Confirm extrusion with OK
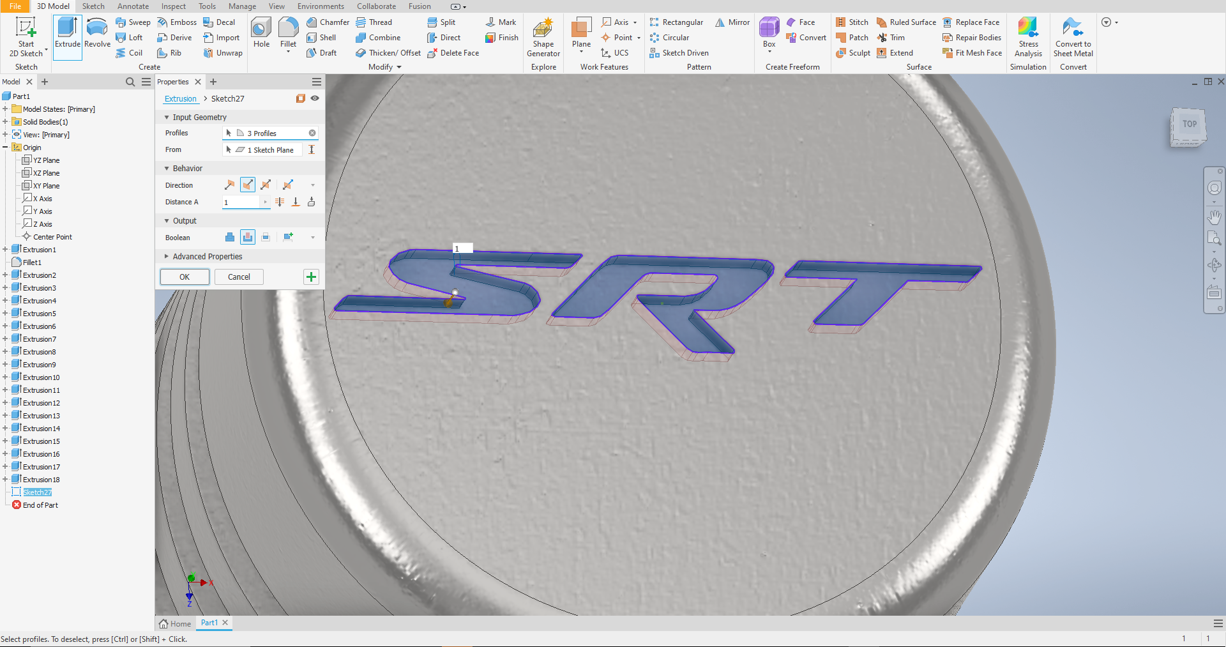Viewport: 1226px width, 647px height. tap(185, 277)
